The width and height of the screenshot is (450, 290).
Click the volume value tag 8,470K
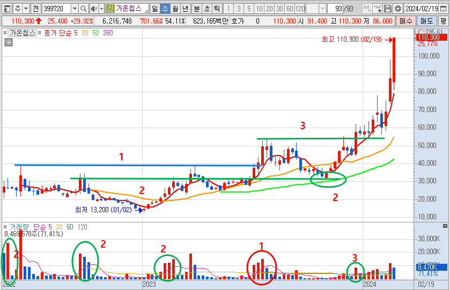[x=431, y=267]
